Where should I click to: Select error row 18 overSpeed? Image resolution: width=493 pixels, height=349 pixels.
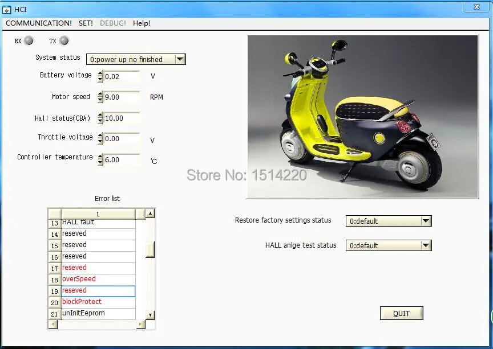pyautogui.click(x=98, y=280)
